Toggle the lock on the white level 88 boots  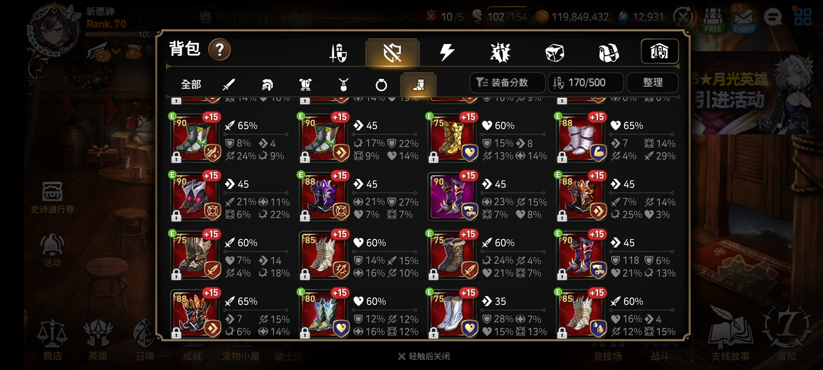(562, 158)
